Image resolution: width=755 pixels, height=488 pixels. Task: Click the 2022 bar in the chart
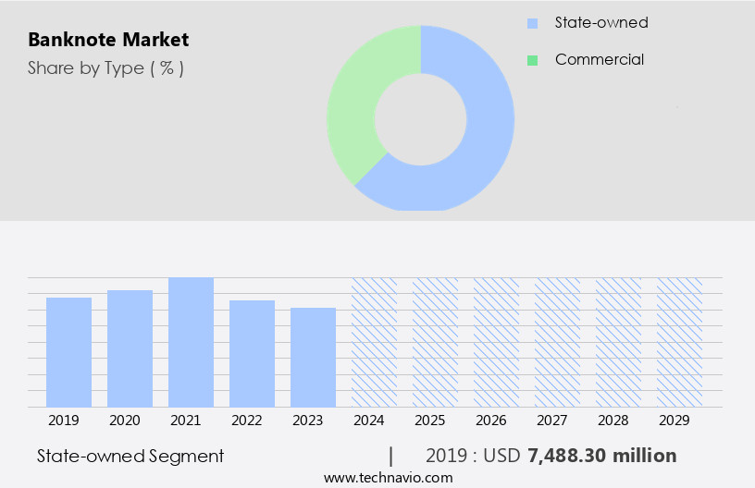(252, 353)
